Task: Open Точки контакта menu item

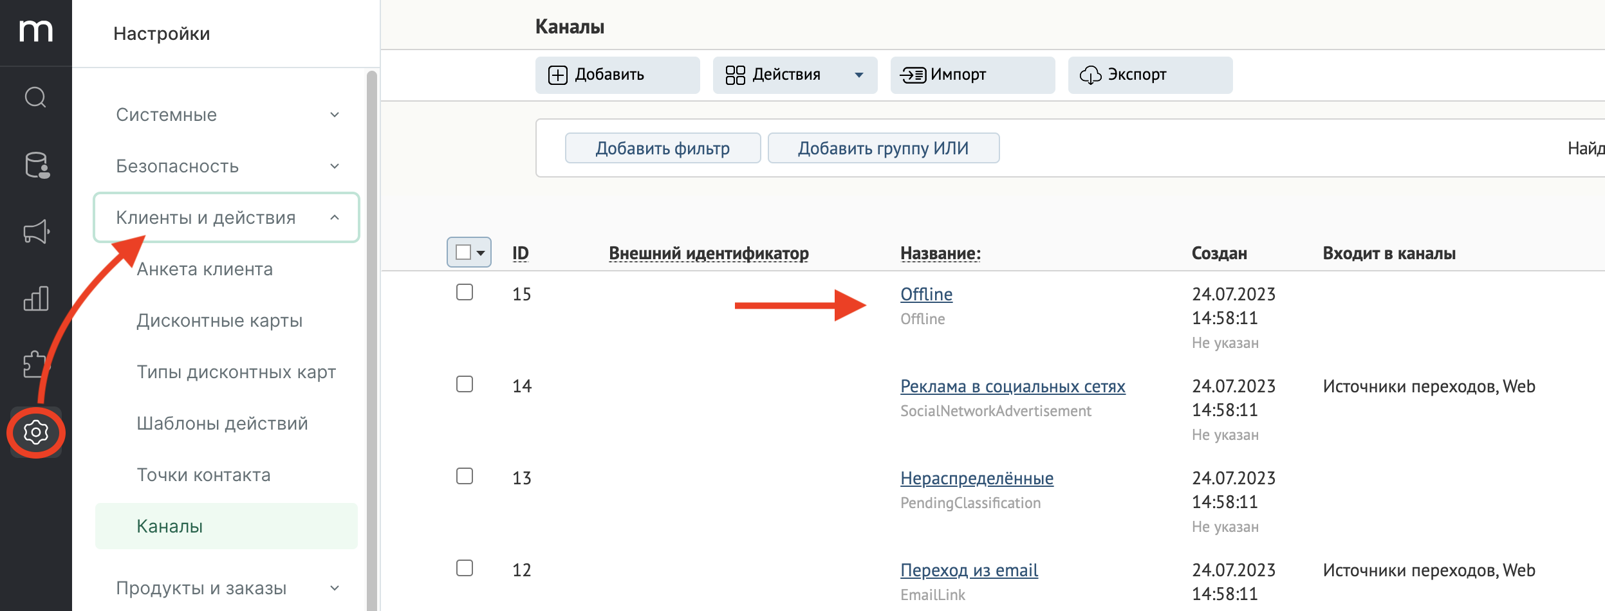Action: pyautogui.click(x=203, y=475)
